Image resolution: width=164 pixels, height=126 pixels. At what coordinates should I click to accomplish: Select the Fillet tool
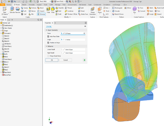(53, 10)
